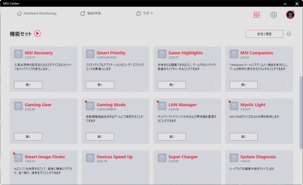Click the grid view icon in the header
The image size is (303, 185).
pyautogui.click(x=257, y=15)
